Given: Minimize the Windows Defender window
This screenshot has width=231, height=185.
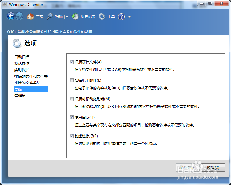Looking at the screenshot, I should coord(202,3).
